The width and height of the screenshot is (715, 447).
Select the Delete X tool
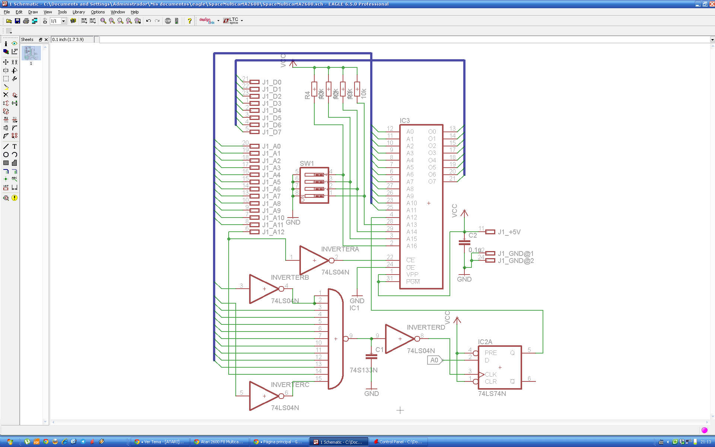[6, 95]
